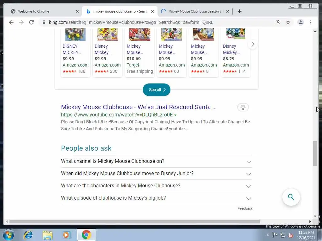
Task: Show hidden tray icons arrow
Action: click(x=267, y=235)
